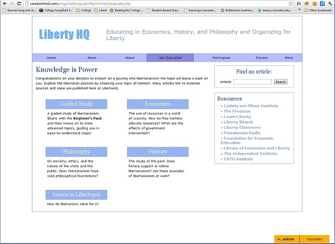
Task: Click the Beginner's Pack bold text
Action: tap(87, 119)
